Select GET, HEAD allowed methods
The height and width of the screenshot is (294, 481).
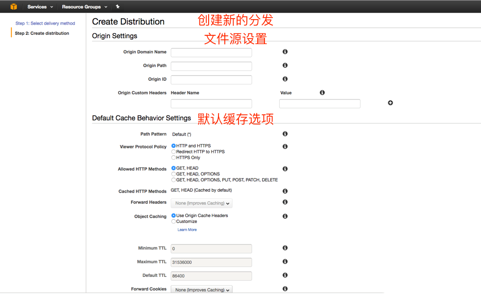pyautogui.click(x=173, y=168)
